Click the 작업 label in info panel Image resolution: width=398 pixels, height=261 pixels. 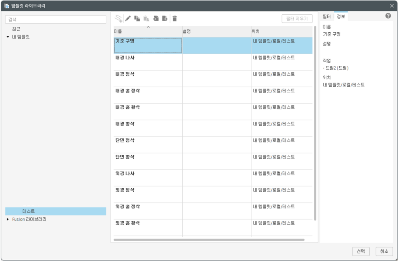point(326,60)
